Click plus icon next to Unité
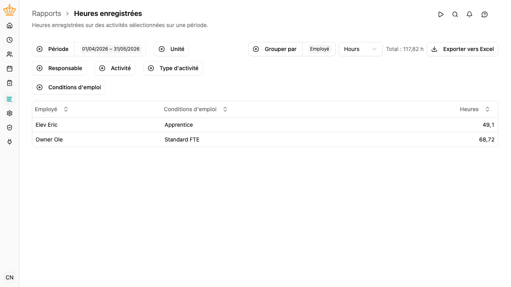The width and height of the screenshot is (511, 287). [162, 49]
